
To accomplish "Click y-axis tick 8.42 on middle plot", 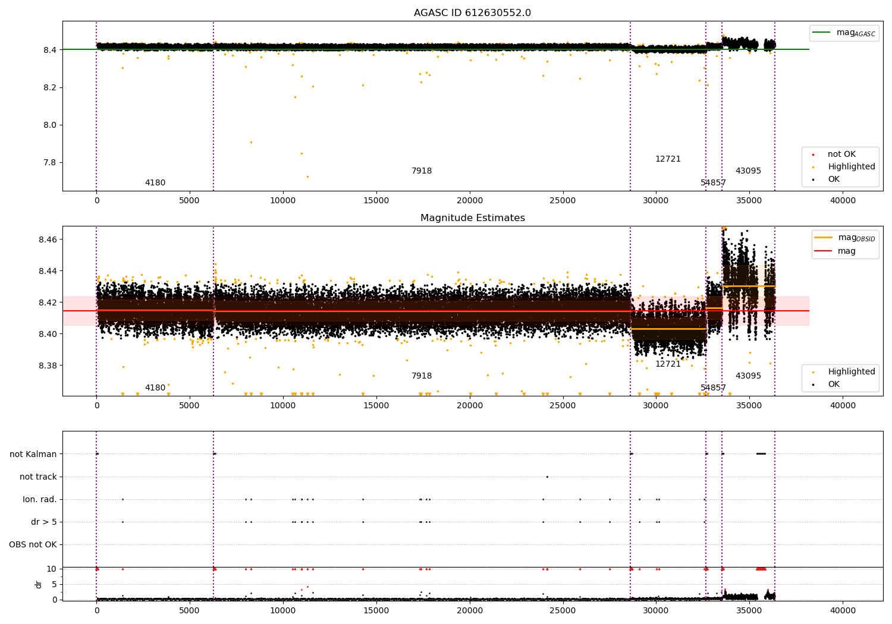I will pyautogui.click(x=48, y=302).
